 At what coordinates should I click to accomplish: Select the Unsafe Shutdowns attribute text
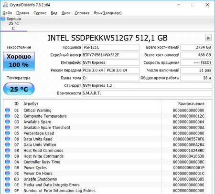tap(40, 179)
